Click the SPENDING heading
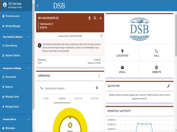Screen dimensions: 177x132 (x=44, y=76)
